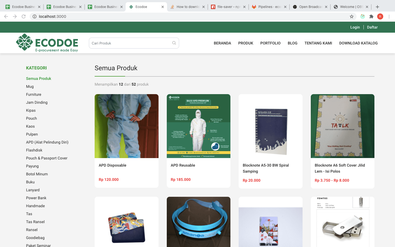Select the Pulpen category
The width and height of the screenshot is (395, 247).
tap(32, 134)
